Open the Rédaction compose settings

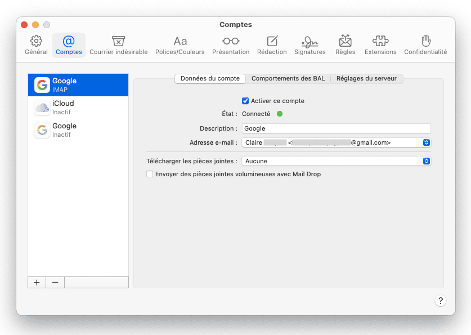272,44
